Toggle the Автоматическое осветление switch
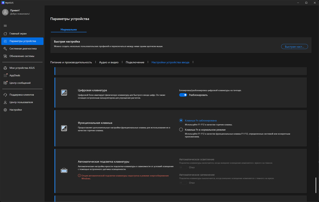The width and height of the screenshot is (319, 202). pos(183,167)
